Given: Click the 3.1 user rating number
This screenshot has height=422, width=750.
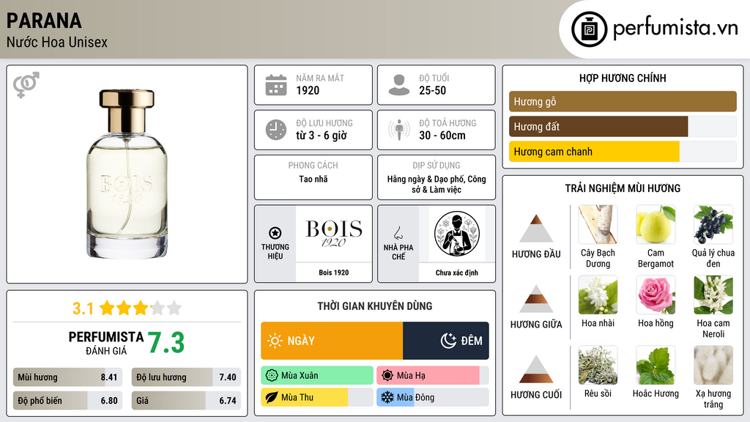Looking at the screenshot, I should [x=83, y=308].
